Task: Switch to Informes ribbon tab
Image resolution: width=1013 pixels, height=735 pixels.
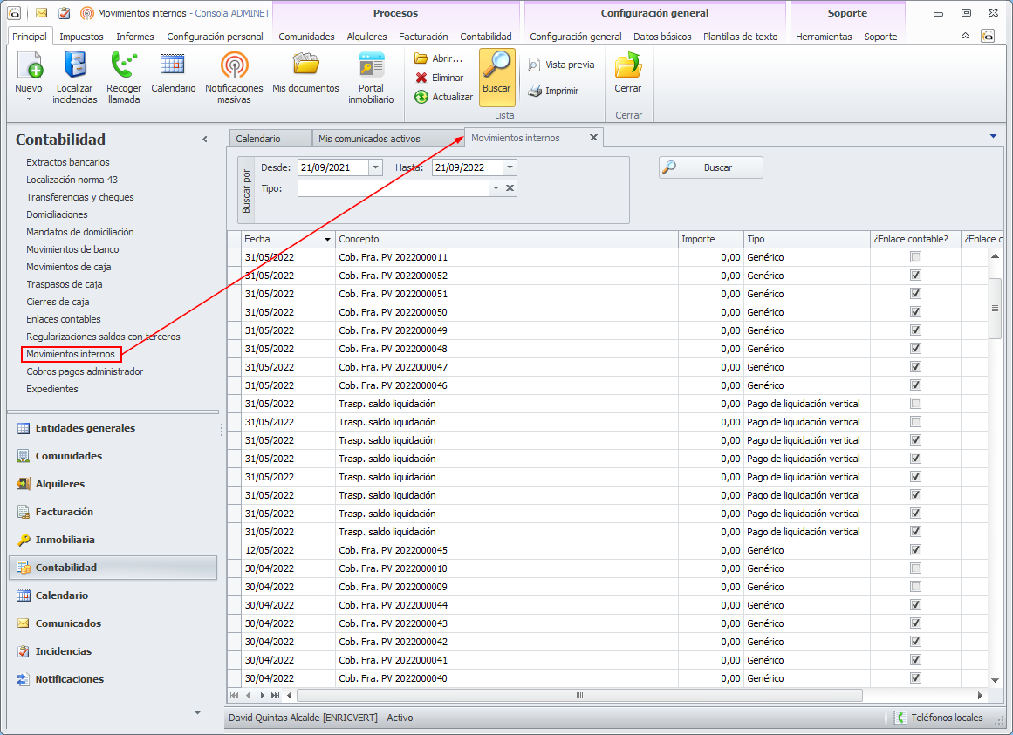Action: point(135,37)
